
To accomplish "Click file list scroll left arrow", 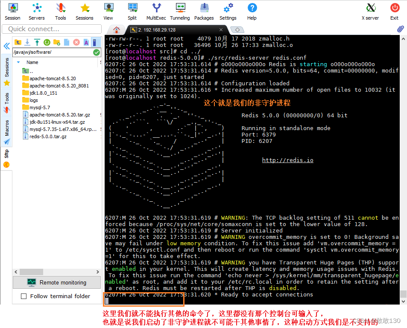I will click(x=16, y=272).
